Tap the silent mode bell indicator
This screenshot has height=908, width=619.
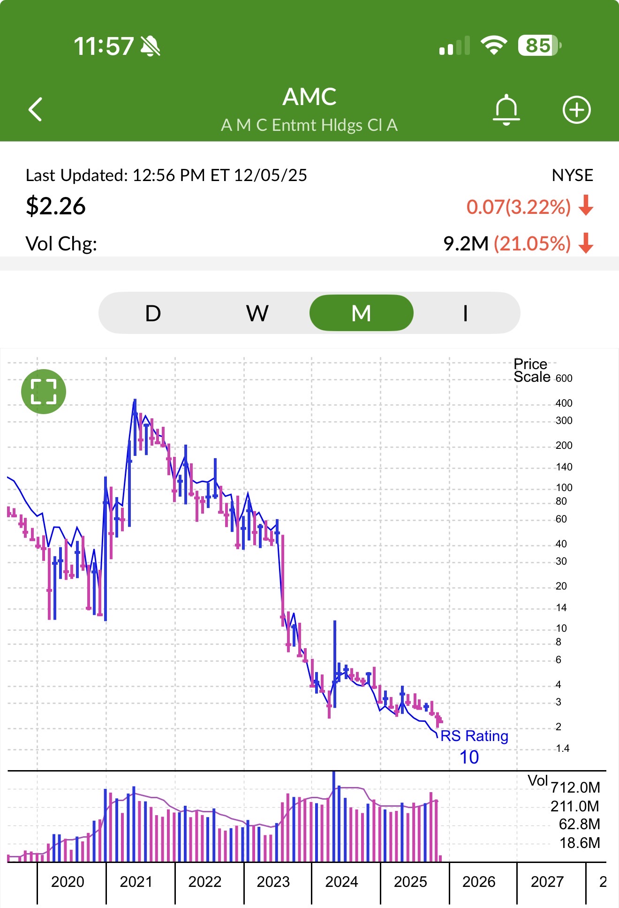151,46
